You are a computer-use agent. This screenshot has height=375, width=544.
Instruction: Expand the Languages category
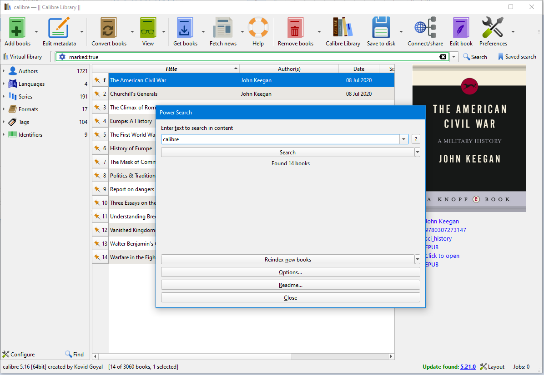click(4, 84)
